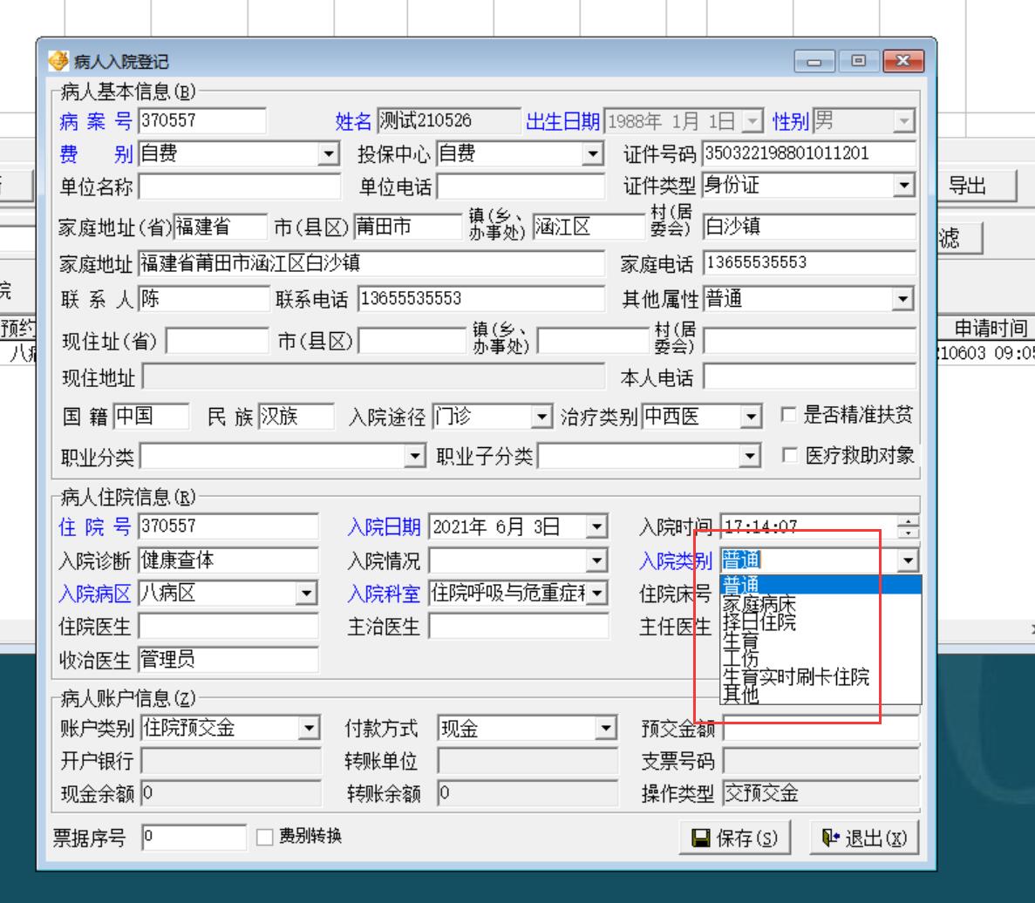Click the 民族 input field

tap(296, 417)
